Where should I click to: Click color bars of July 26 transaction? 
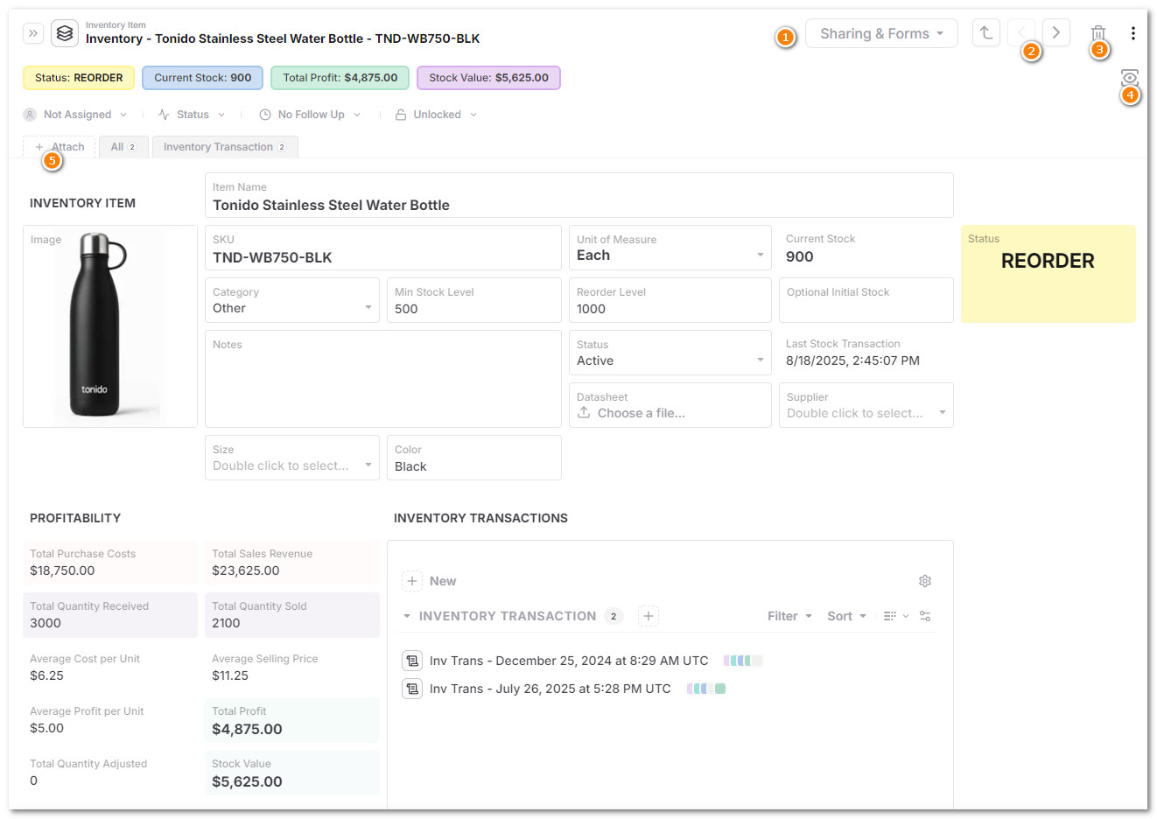[705, 689]
